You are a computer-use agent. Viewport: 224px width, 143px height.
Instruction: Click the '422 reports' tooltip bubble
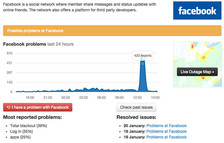[x=143, y=56]
